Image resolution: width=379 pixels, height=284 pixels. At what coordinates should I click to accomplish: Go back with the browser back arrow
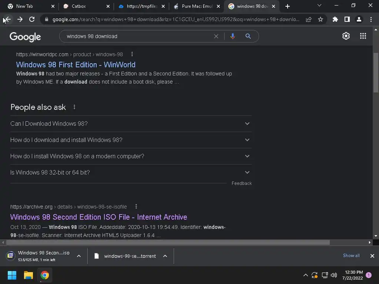point(7,20)
